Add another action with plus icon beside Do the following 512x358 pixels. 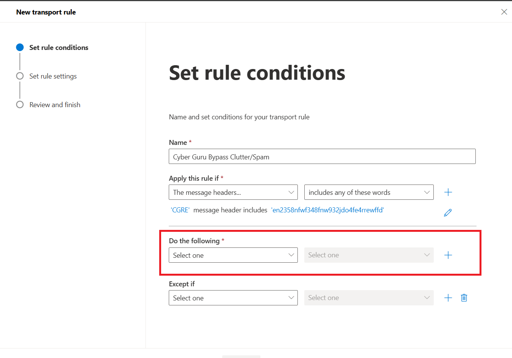click(x=448, y=255)
